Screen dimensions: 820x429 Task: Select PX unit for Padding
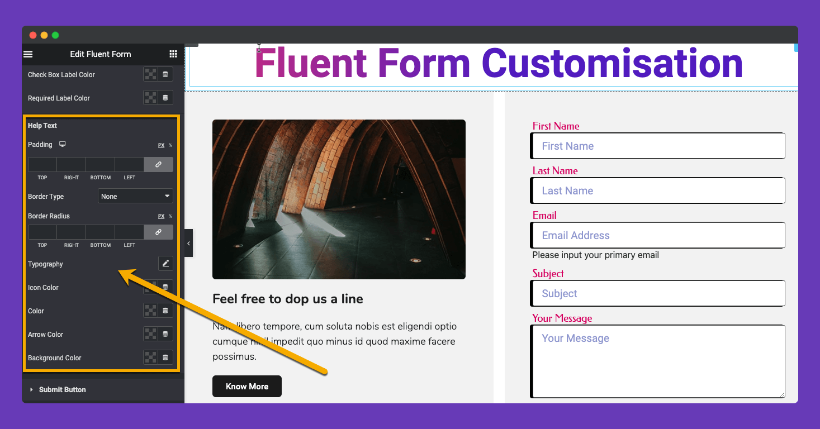point(161,145)
